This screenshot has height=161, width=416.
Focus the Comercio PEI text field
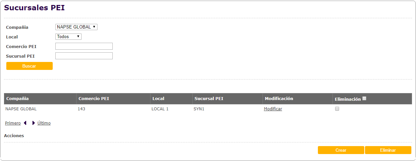pyautogui.click(x=84, y=46)
